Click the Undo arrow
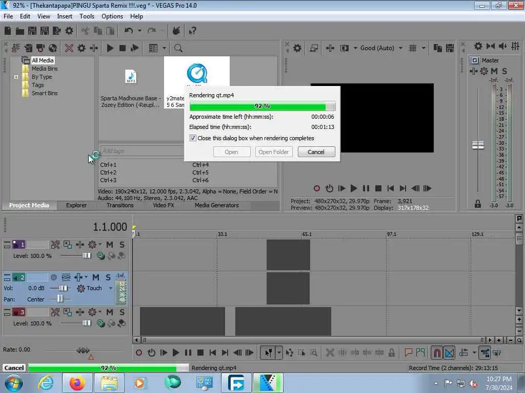The width and height of the screenshot is (525, 393). (x=129, y=31)
